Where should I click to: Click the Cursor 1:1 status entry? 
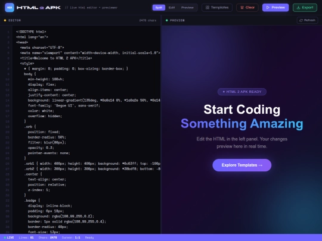pos(71,237)
